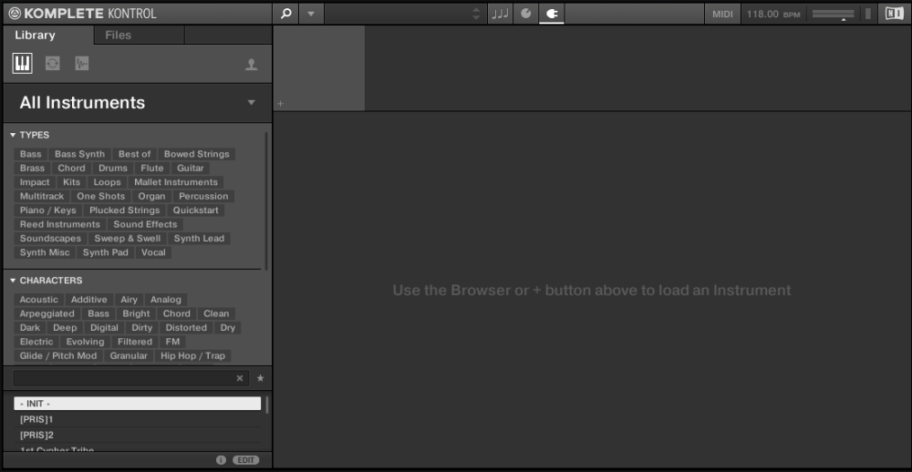This screenshot has height=472, width=912.
Task: Select the Instruments keyboard icon
Action: click(x=23, y=64)
